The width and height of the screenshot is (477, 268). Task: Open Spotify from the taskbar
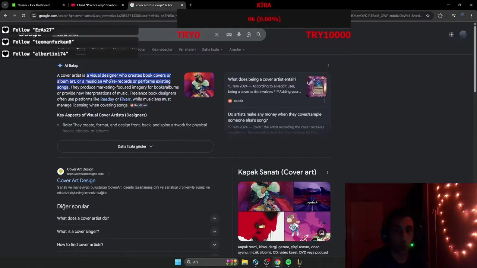[288, 262]
